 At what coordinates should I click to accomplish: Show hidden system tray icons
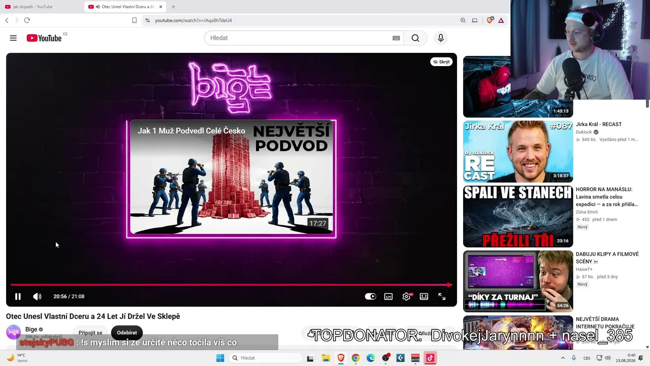tap(563, 358)
